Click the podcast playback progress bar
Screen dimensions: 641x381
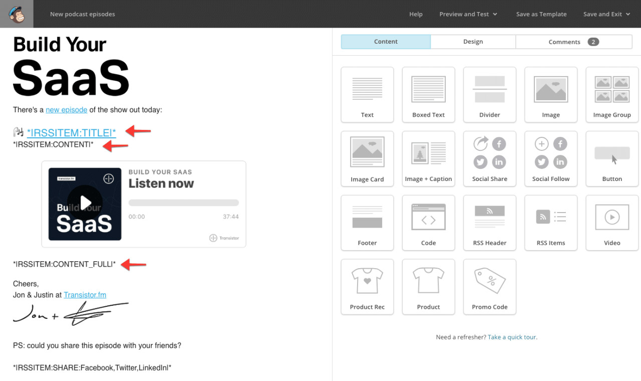183,202
